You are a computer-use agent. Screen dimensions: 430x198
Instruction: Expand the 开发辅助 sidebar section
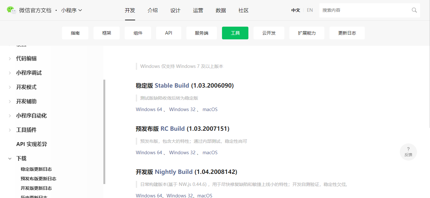10,101
